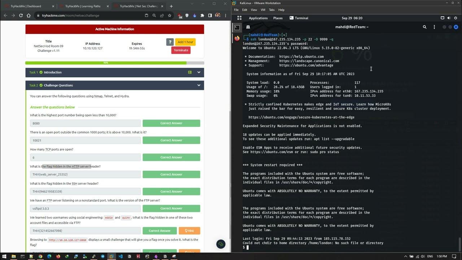Click the http://10.10.120.127:8080 link

(67, 240)
